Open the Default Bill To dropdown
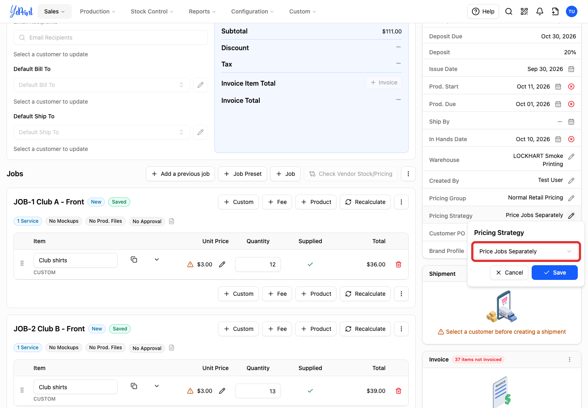This screenshot has height=408, width=588. coord(102,85)
